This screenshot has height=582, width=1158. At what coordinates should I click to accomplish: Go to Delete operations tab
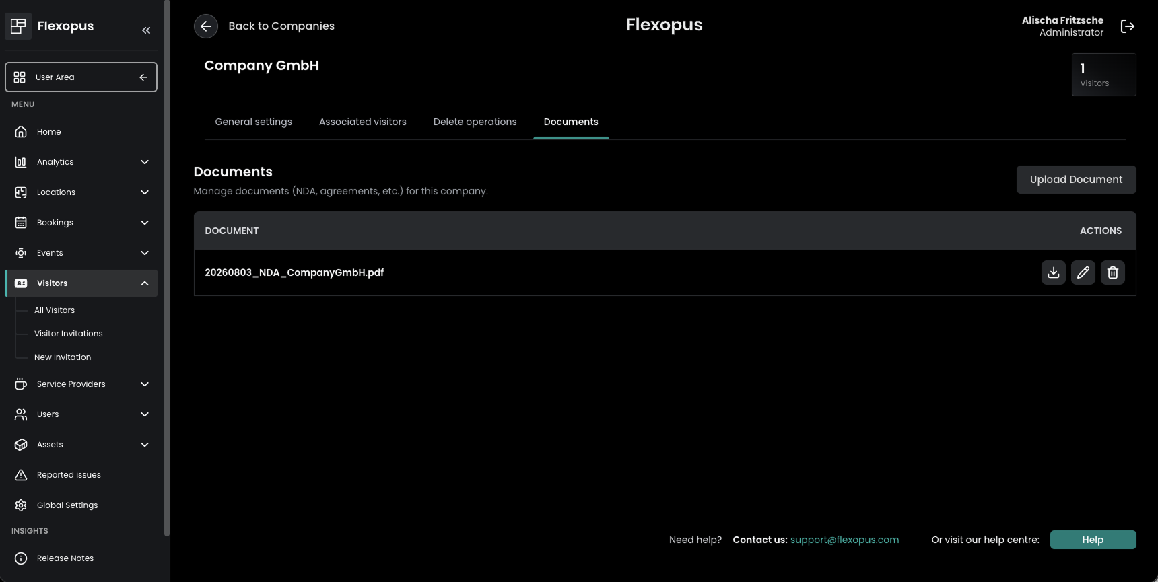475,122
